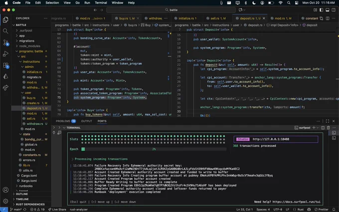Open the Extensions view
The height and width of the screenshot is (212, 339).
pos(5,65)
